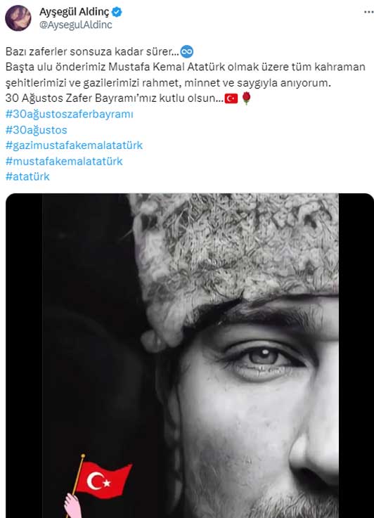Click the Turkish flag emoji in text
Screen dimensions: 374x518
point(231,98)
